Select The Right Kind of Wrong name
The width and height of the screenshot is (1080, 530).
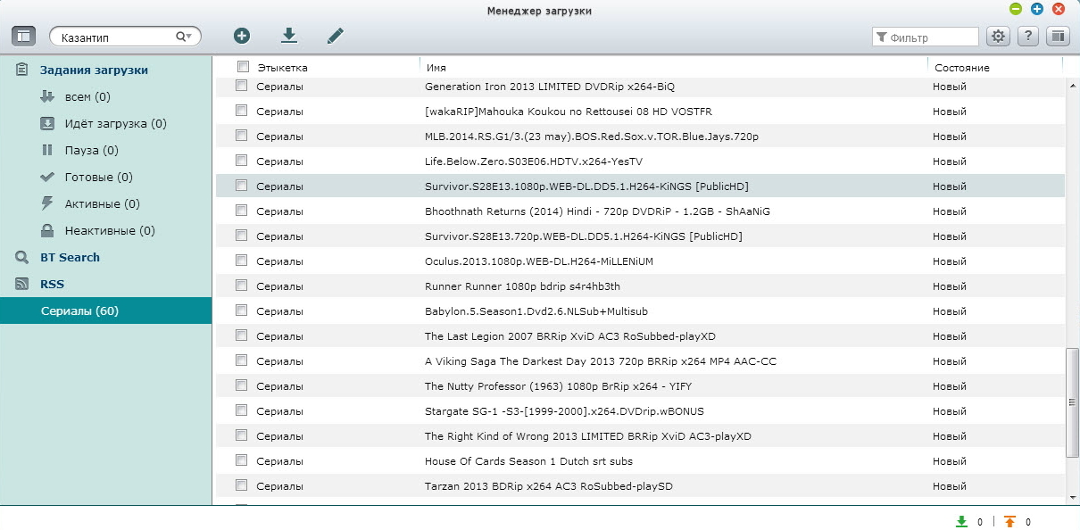588,435
